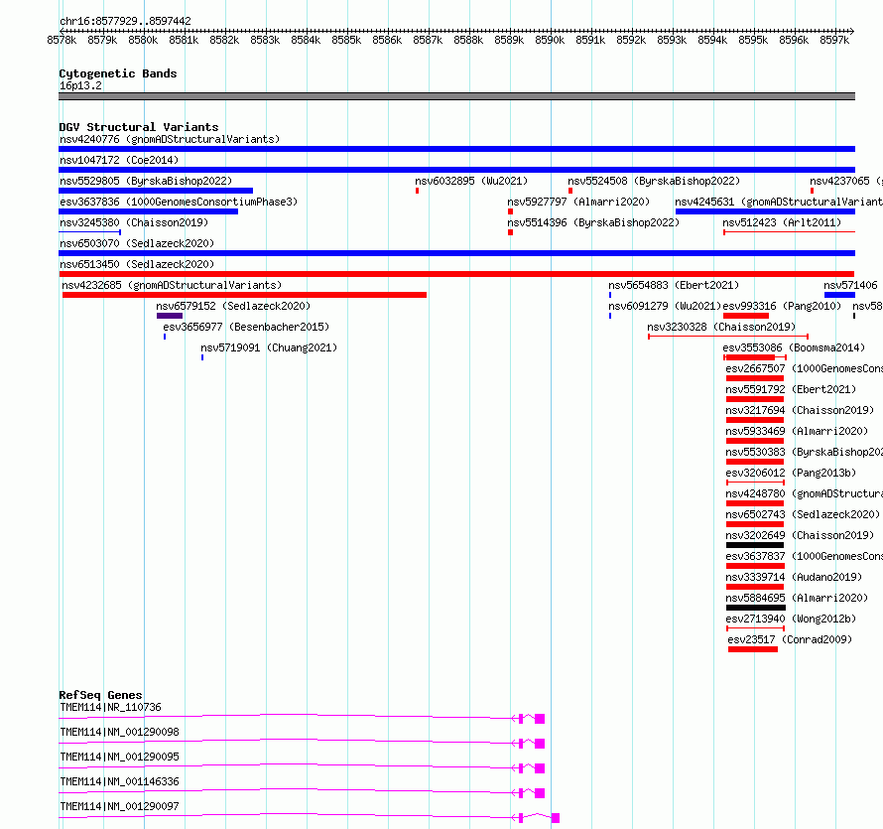Open nsv3202649 (Chaisson2019) variant
This screenshot has height=829, width=883.
click(x=800, y=535)
